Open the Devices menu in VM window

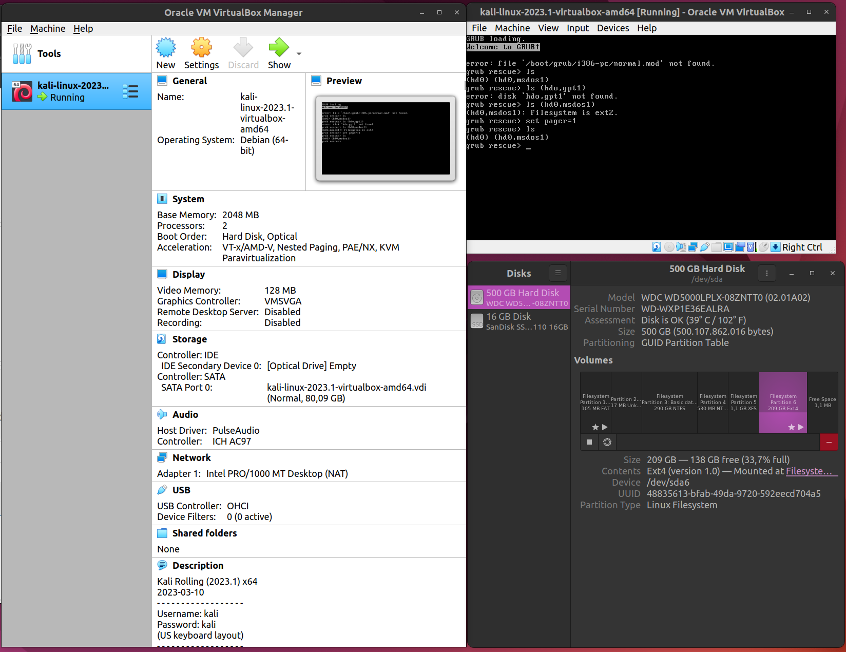(x=612, y=28)
